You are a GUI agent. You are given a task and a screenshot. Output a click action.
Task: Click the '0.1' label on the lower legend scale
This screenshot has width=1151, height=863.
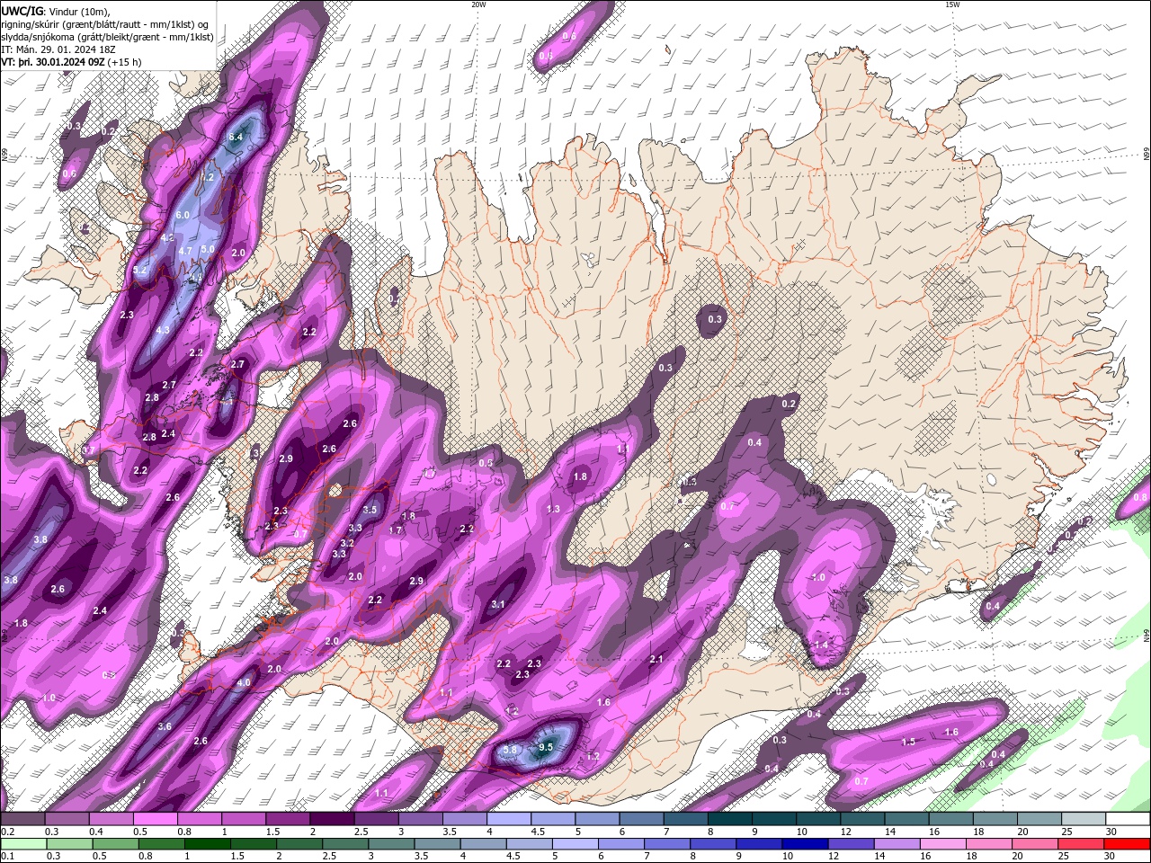(x=7, y=856)
